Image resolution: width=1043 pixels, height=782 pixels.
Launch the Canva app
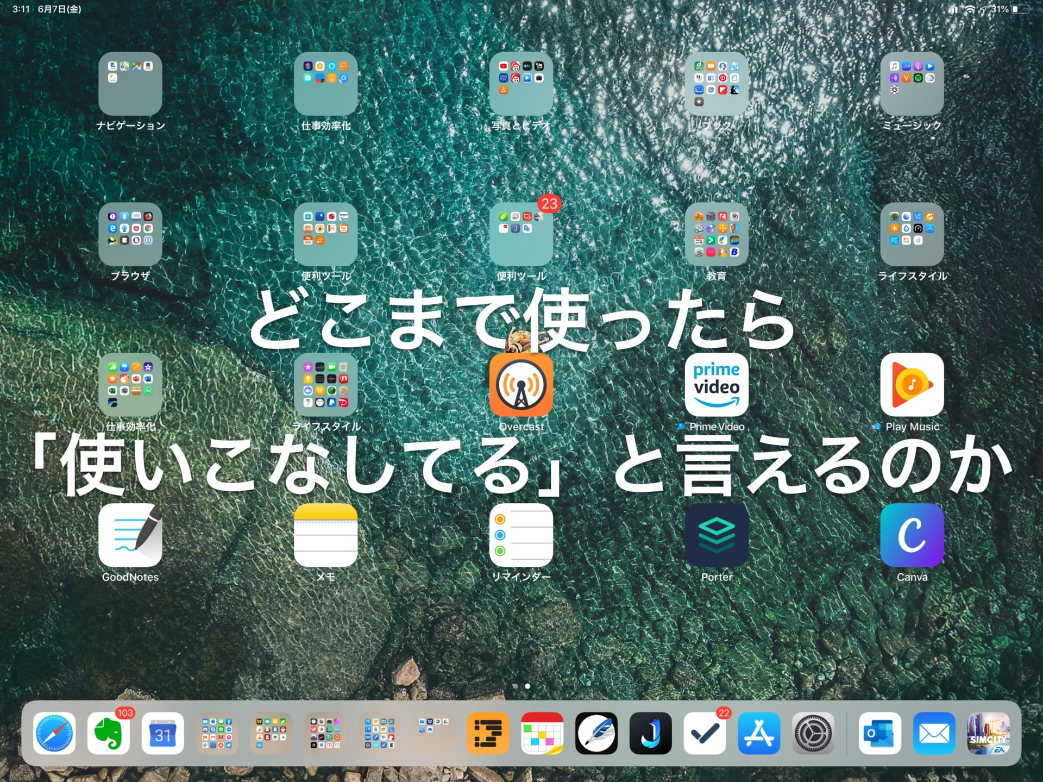tap(912, 535)
